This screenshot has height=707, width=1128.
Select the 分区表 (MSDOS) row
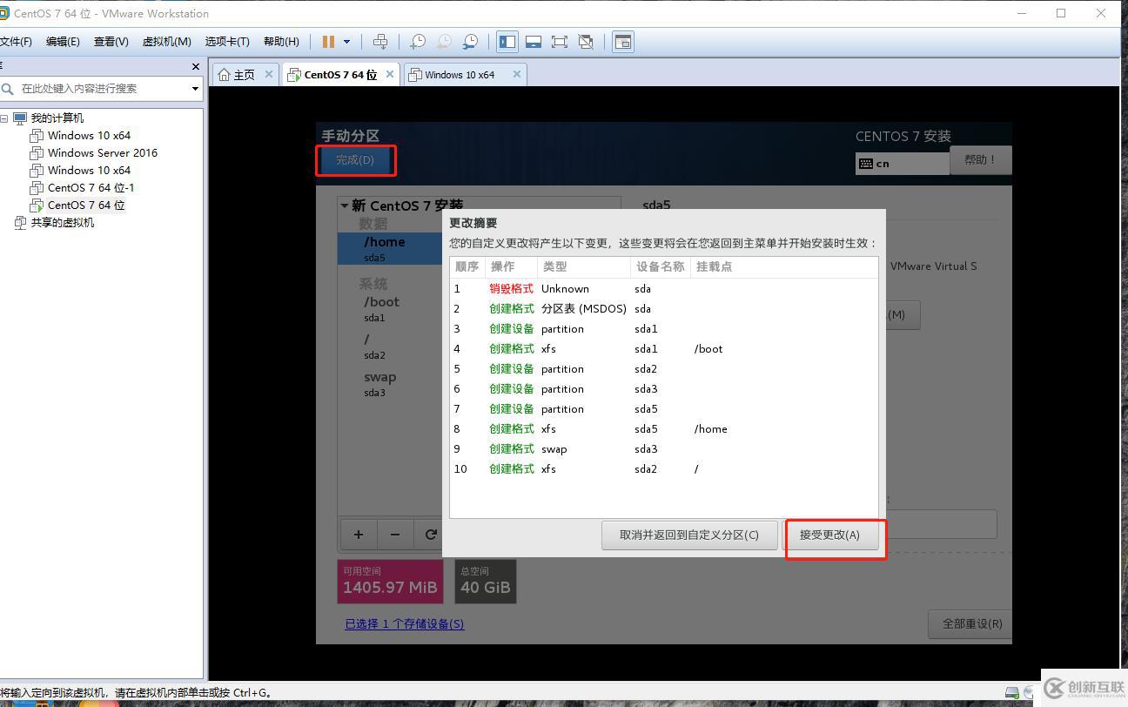tap(663, 308)
